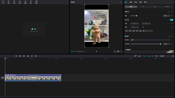175x98 pixels.
Task: Add a keyframe for 位置 position
Action: tap(172, 24)
